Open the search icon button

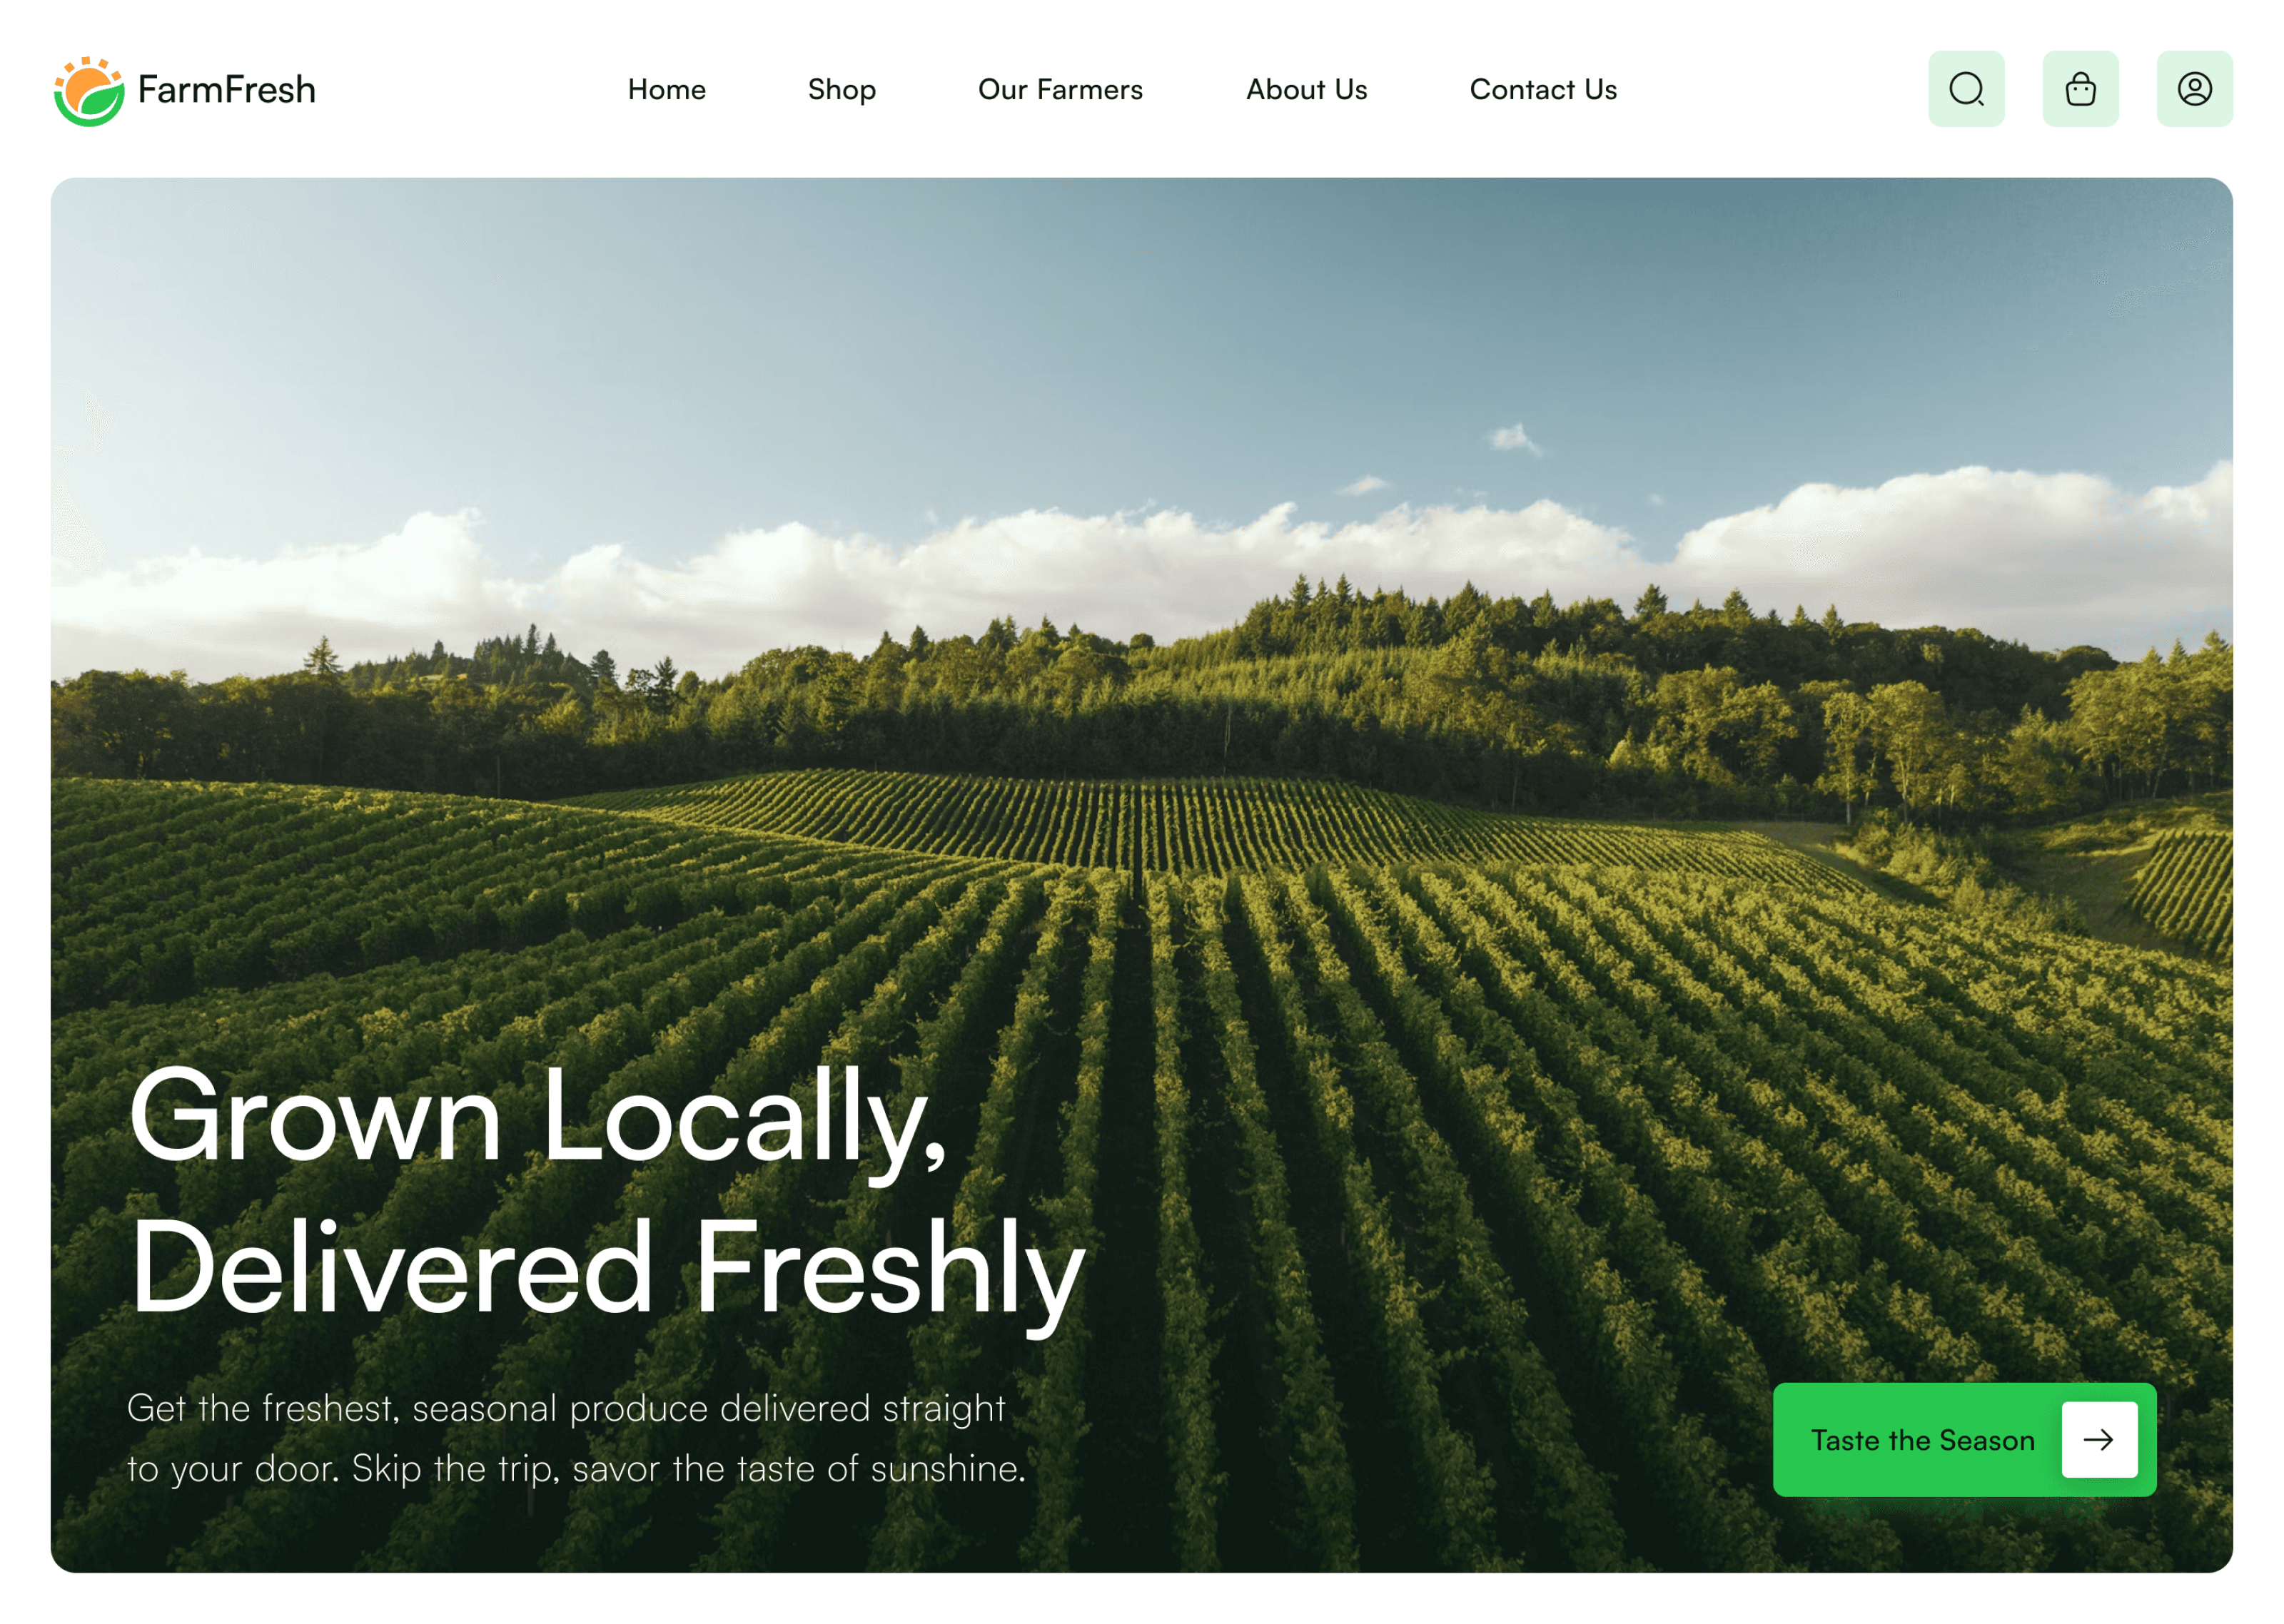[1966, 89]
